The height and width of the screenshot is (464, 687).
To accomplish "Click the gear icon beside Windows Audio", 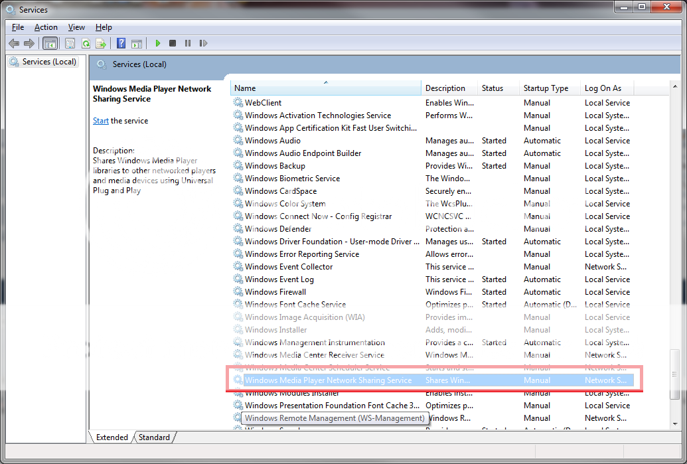I will coord(238,140).
